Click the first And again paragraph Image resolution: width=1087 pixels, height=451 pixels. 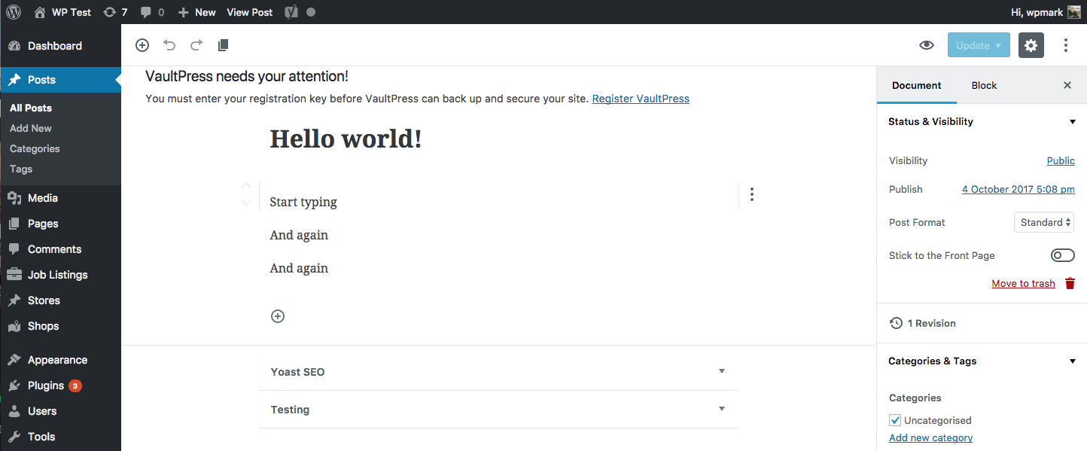tap(299, 235)
